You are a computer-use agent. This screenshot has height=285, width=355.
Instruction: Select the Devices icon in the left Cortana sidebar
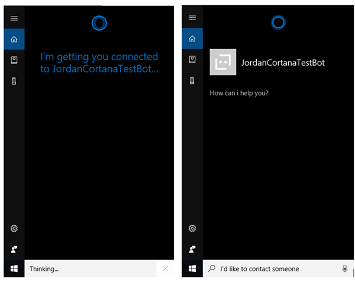coord(14,81)
